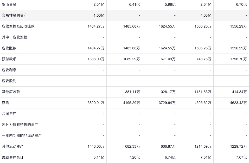The height and width of the screenshot is (163, 249).
Task: Select the 交易性金融资产 row label
Action: click(x=15, y=15)
